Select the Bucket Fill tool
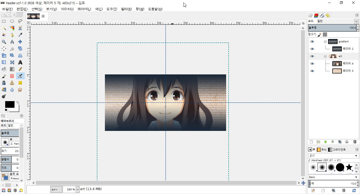 [x=4, y=69]
